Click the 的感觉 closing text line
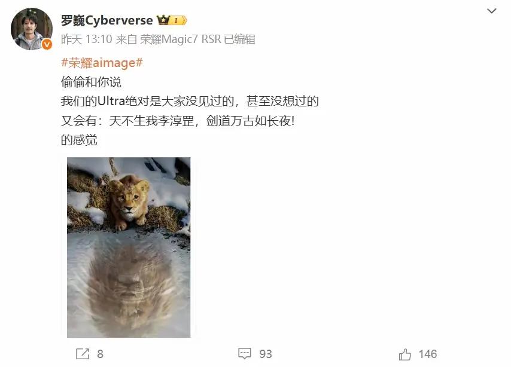The image size is (511, 367). 79,140
